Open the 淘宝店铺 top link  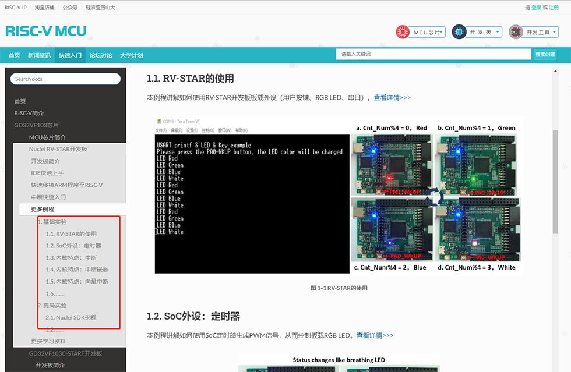(44, 8)
